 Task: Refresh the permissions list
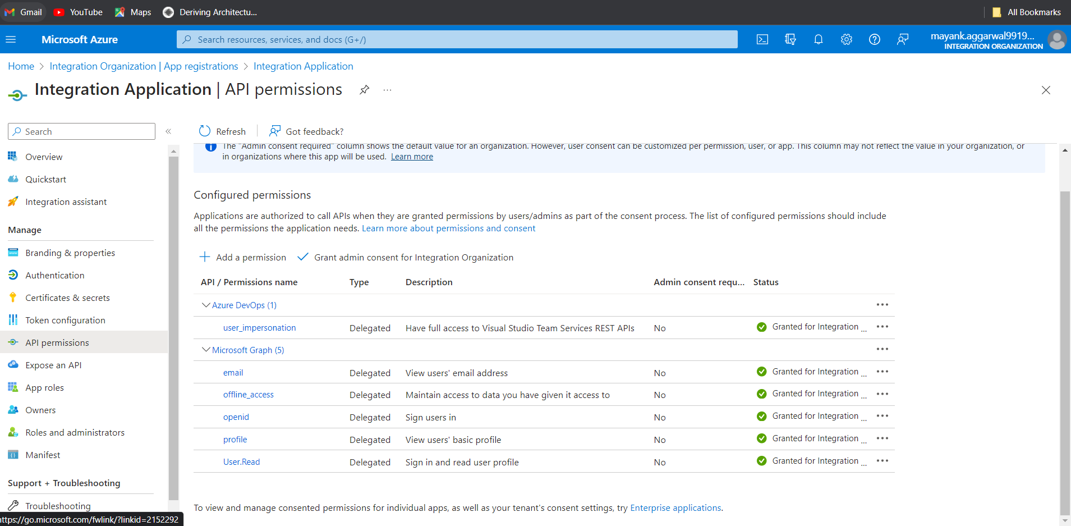click(x=222, y=131)
